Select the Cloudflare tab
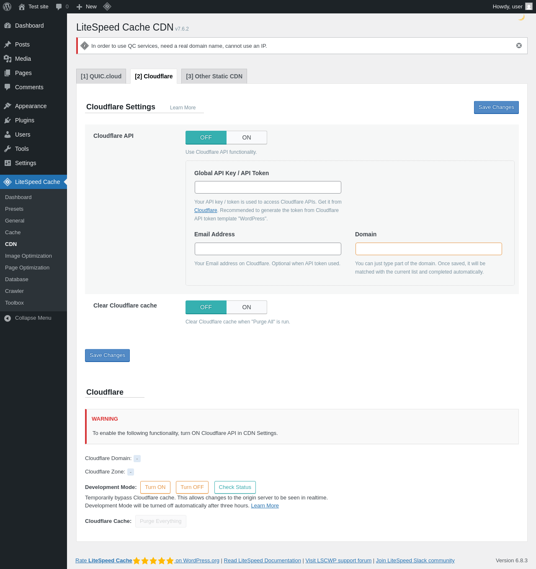This screenshot has width=536, height=569. (154, 76)
